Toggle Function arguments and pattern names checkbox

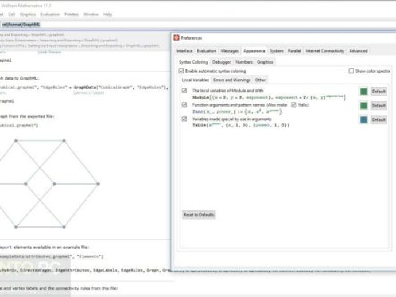[x=184, y=105]
